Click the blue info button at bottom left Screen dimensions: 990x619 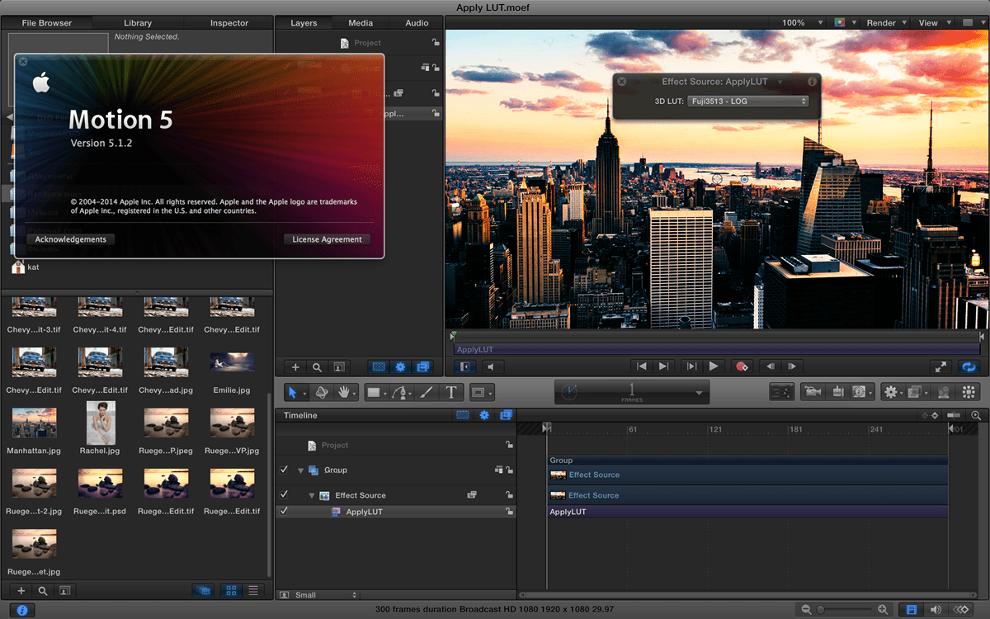[22, 610]
